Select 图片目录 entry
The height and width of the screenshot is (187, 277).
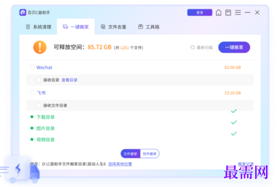point(46,128)
